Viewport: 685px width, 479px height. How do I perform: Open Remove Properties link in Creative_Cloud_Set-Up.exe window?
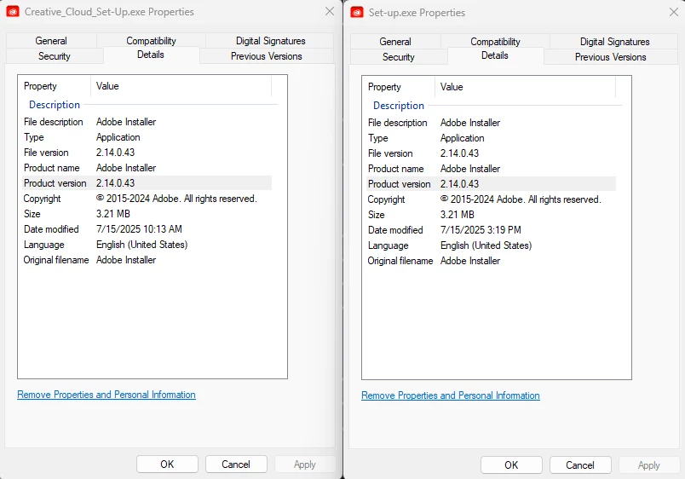pos(106,395)
